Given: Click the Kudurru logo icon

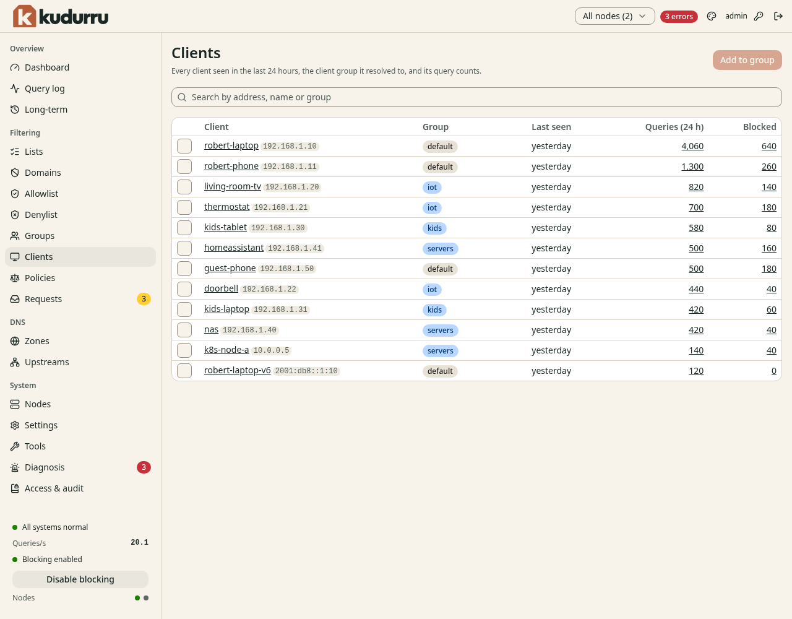Looking at the screenshot, I should (x=25, y=16).
